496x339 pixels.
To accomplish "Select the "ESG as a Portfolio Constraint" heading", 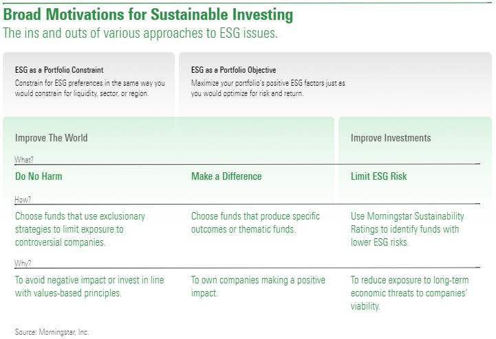I will pyautogui.click(x=59, y=70).
